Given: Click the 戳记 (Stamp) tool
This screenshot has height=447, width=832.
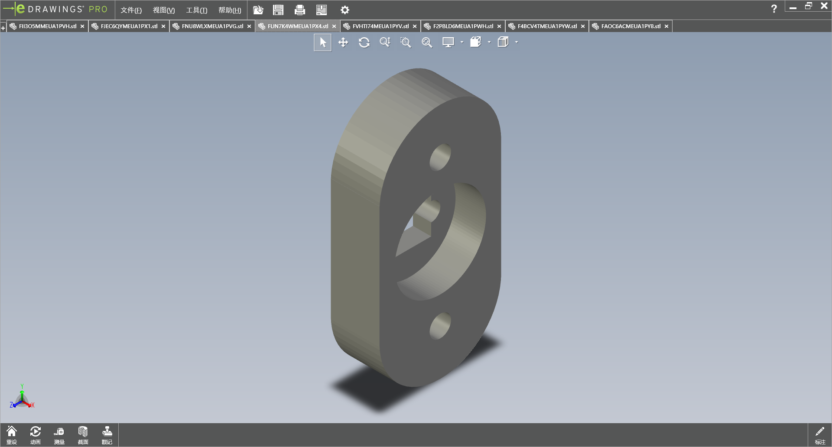Looking at the screenshot, I should tap(107, 435).
